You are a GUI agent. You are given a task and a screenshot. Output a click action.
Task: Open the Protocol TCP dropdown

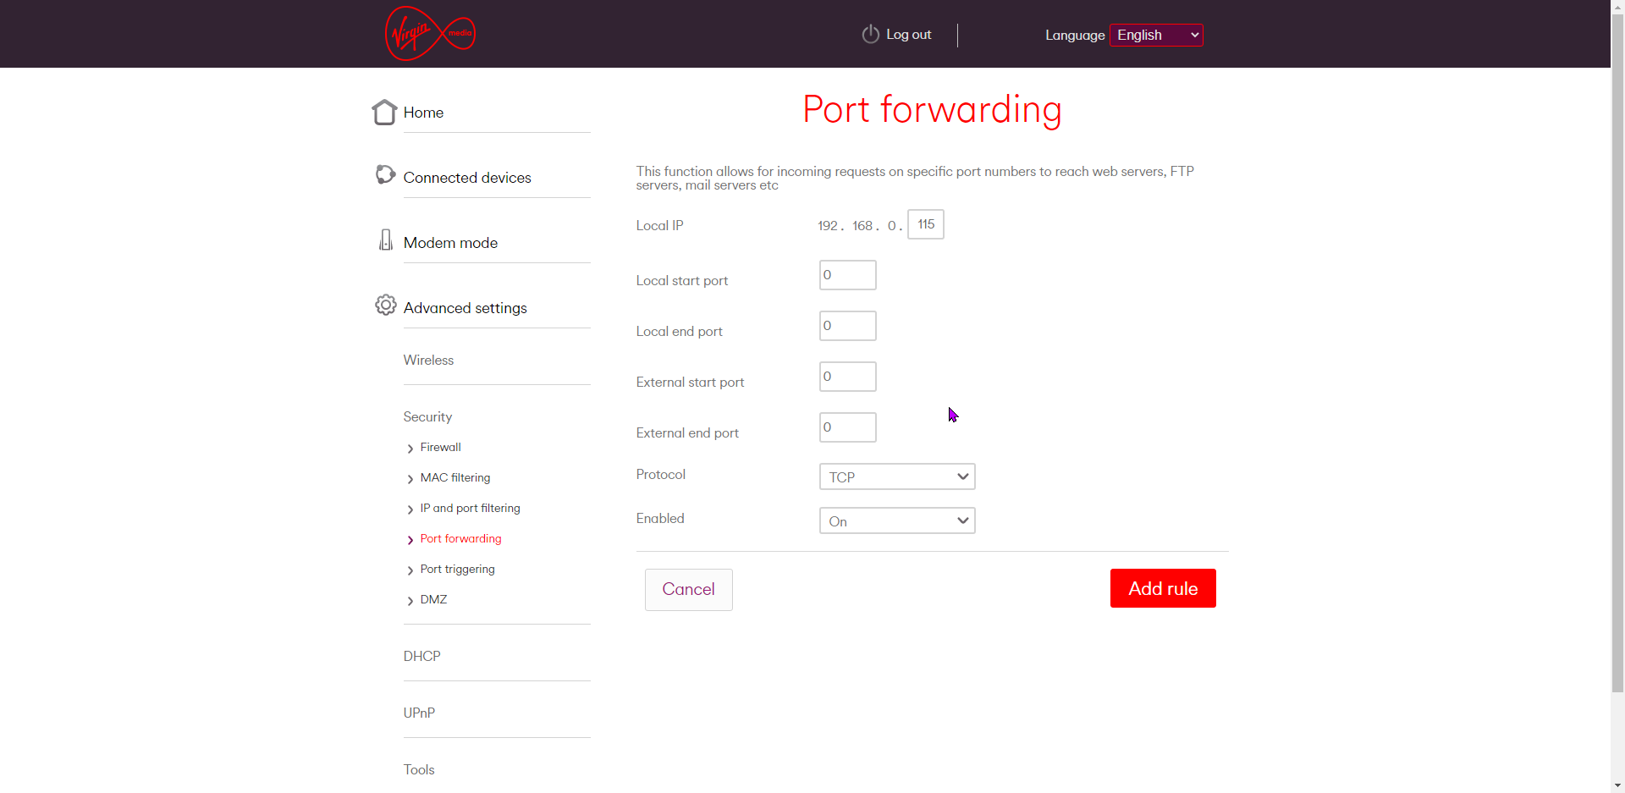(x=897, y=476)
